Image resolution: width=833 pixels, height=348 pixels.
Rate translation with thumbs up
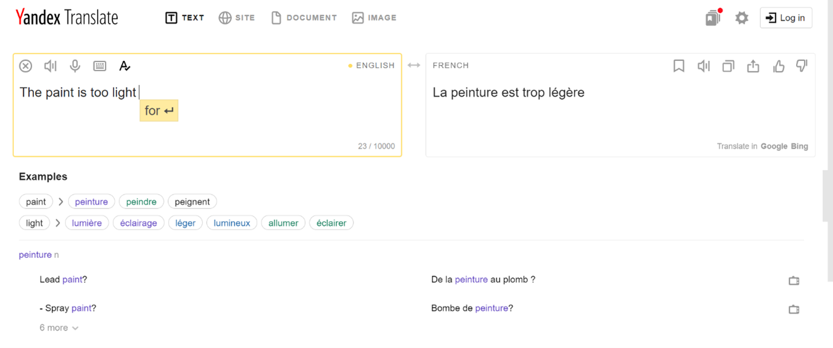[x=778, y=66]
